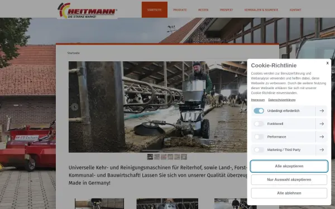Open Kehrwalzen & Segmente menu
The height and width of the screenshot is (209, 335).
pyautogui.click(x=261, y=10)
